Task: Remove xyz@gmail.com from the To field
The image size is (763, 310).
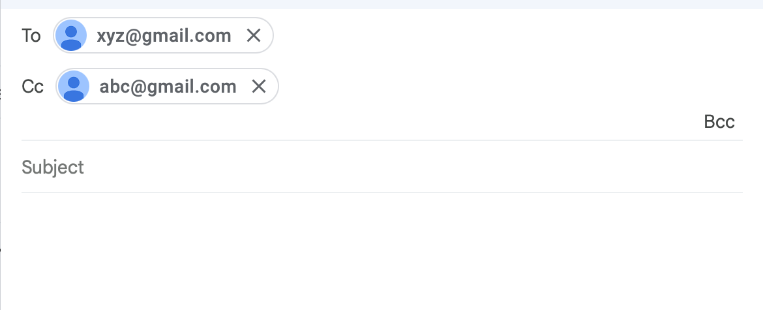Action: click(x=254, y=35)
